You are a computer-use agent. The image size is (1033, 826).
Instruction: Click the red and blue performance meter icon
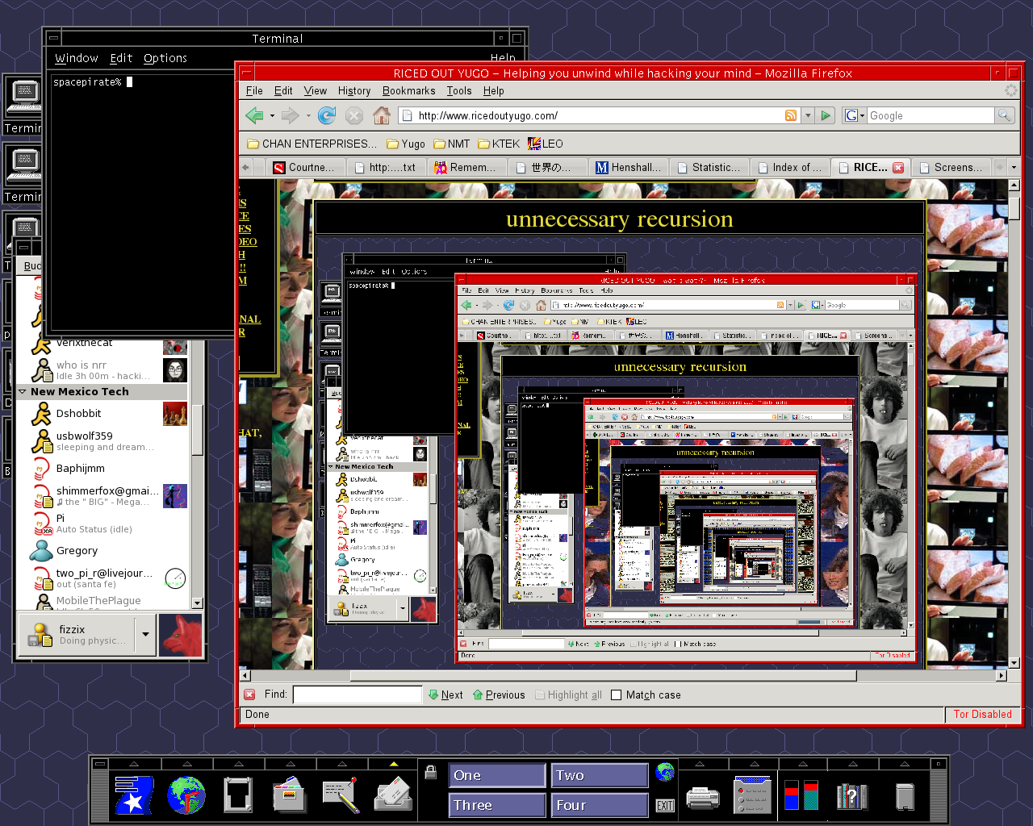802,795
